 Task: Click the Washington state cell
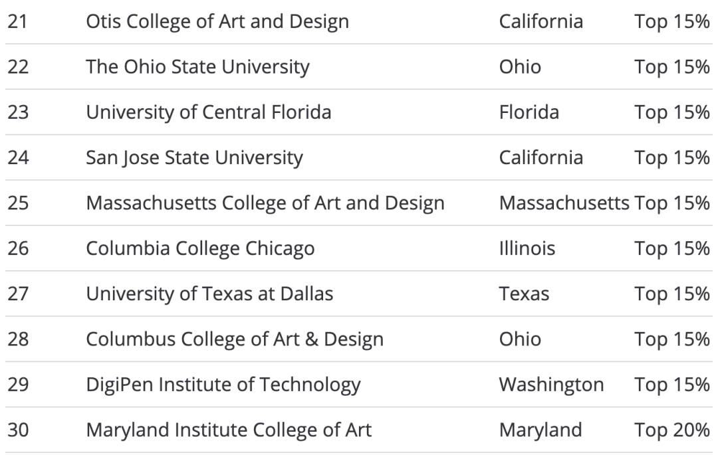(551, 385)
